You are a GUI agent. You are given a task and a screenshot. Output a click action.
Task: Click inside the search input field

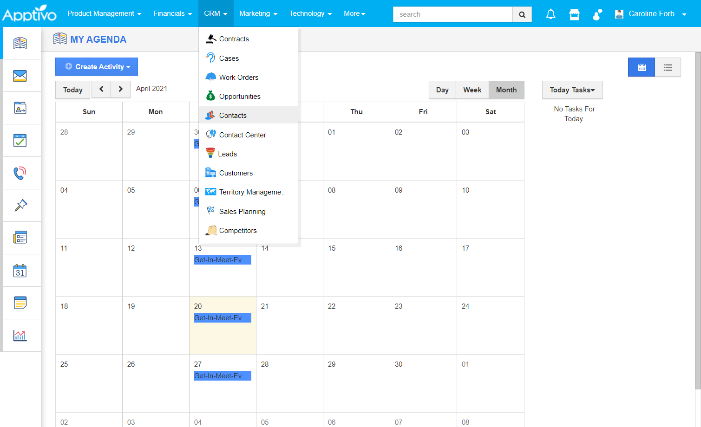point(452,14)
